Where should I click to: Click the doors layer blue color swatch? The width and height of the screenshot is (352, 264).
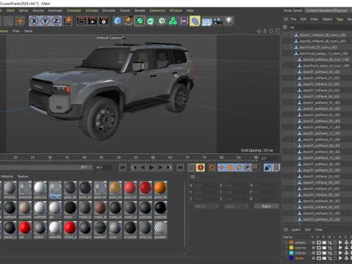tap(291, 258)
